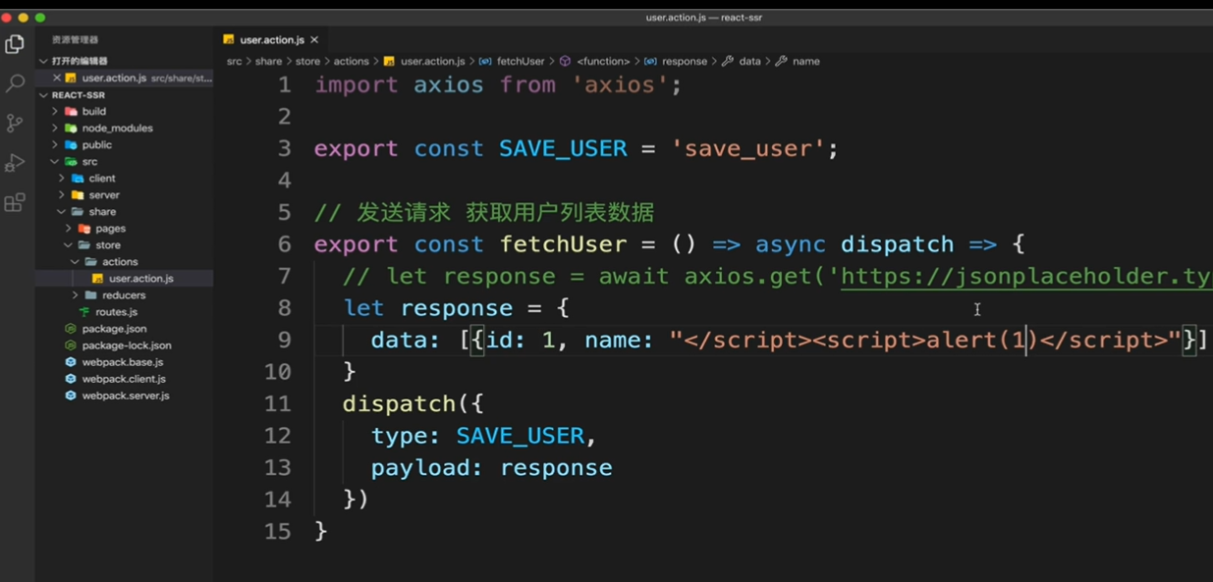Screen dimensions: 1213x582
Task: Click the response variable icon in breadcrumbs
Action: (650, 61)
